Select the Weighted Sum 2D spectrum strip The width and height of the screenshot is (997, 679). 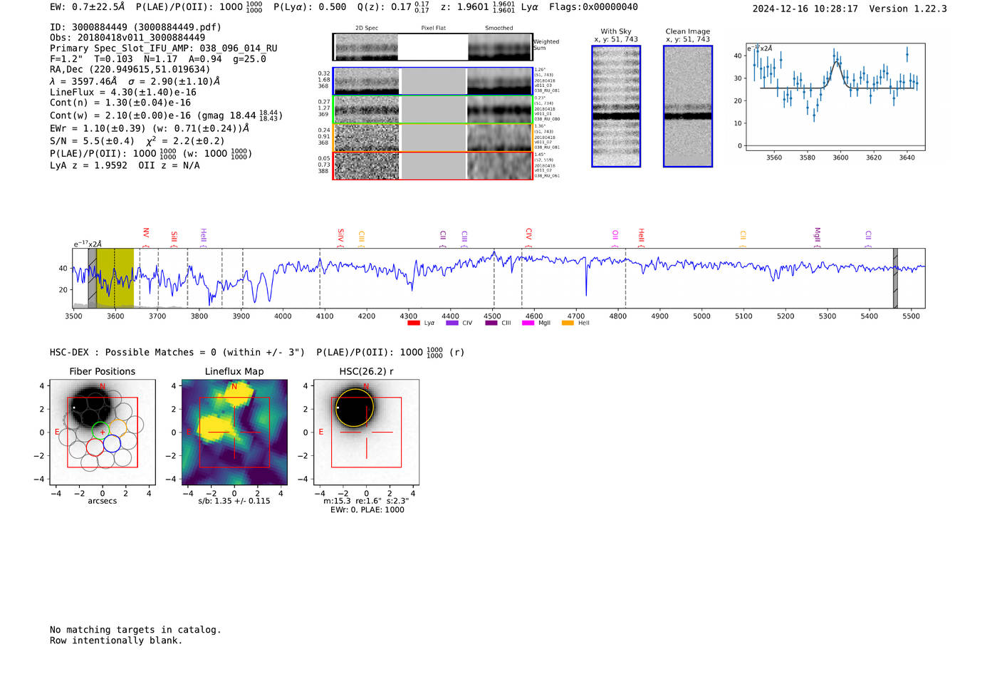432,47
